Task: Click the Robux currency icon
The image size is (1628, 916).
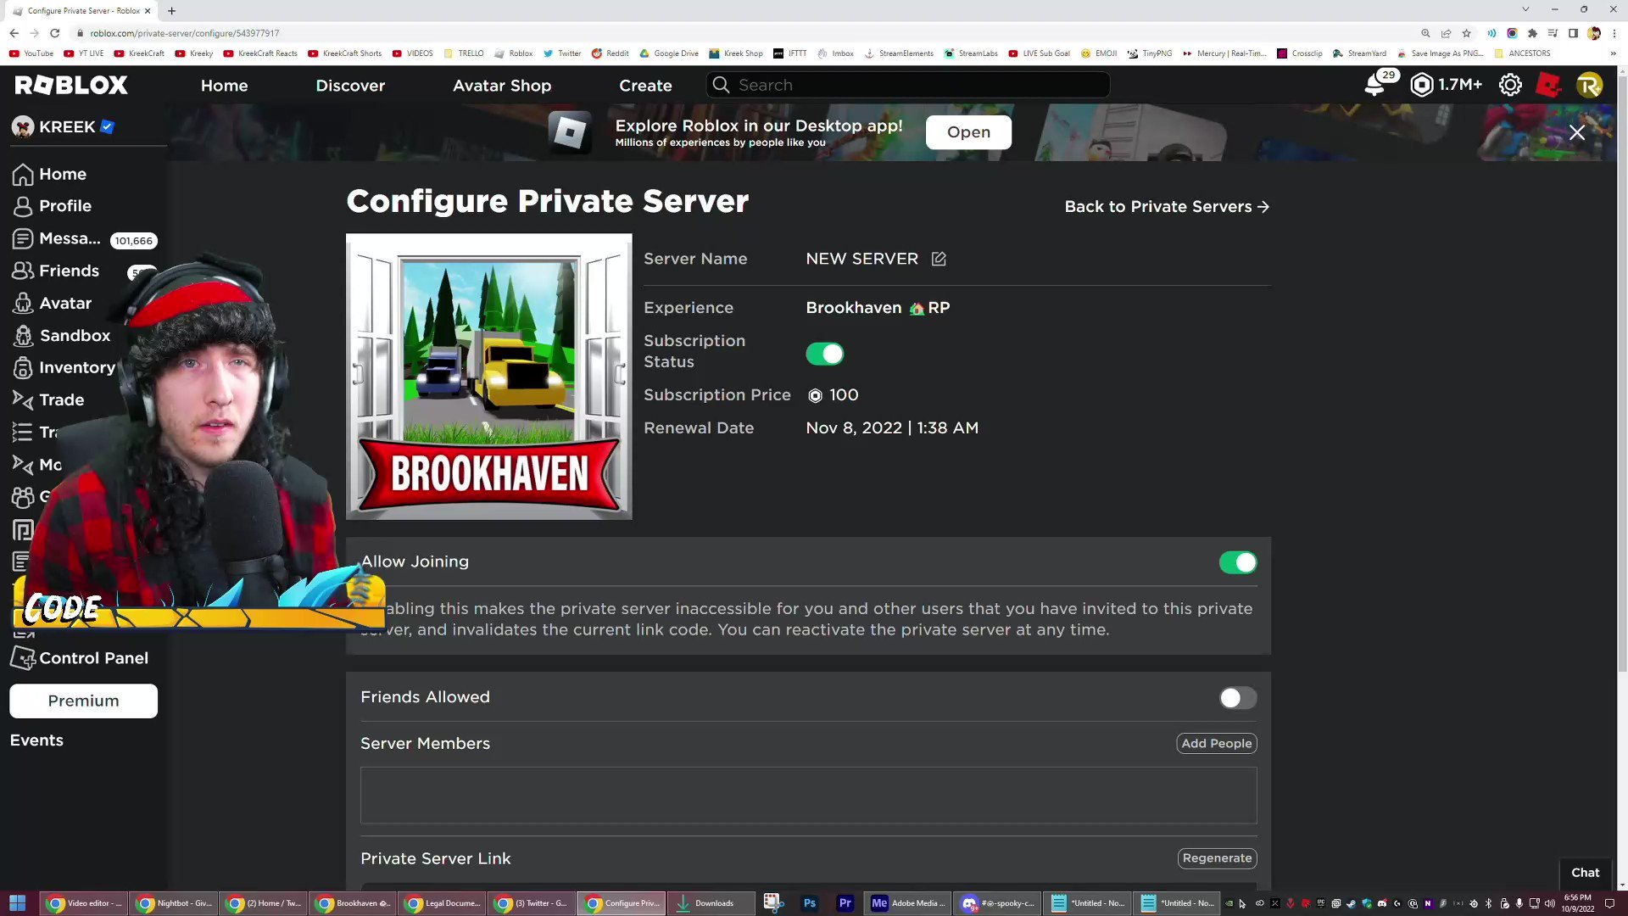Action: pos(1422,85)
